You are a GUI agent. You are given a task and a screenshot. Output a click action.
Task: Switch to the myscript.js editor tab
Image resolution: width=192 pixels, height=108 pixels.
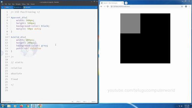tap(27, 7)
